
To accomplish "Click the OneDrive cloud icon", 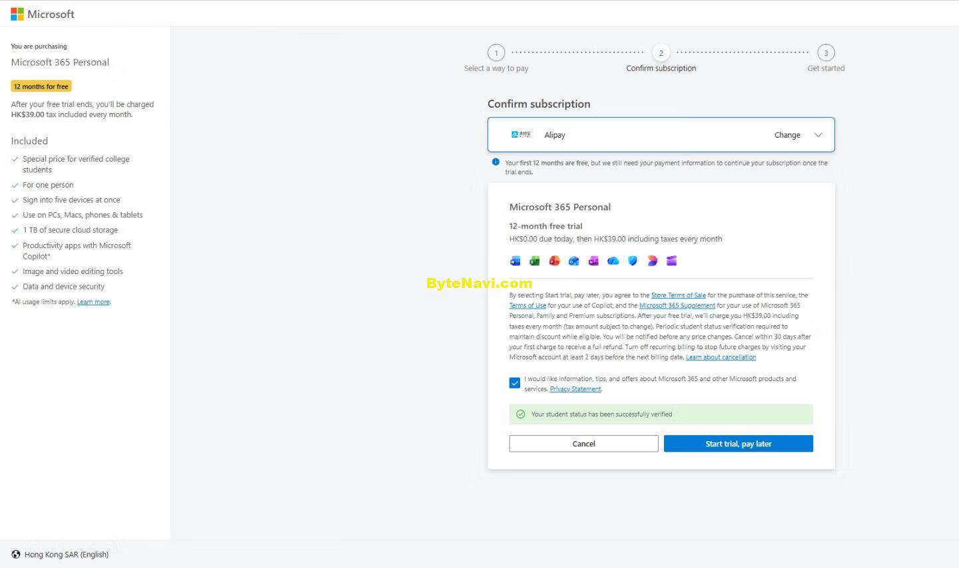I will [613, 261].
